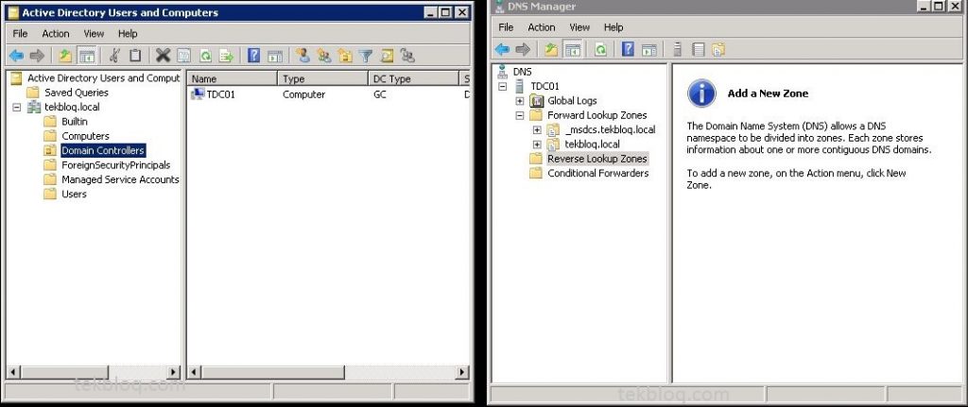Click forward arrow in DNS Manager toolbar
Screen dimensions: 968x407
click(523, 49)
